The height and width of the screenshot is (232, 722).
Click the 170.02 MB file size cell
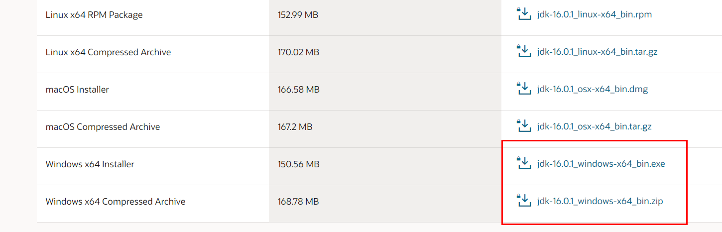[x=298, y=52]
